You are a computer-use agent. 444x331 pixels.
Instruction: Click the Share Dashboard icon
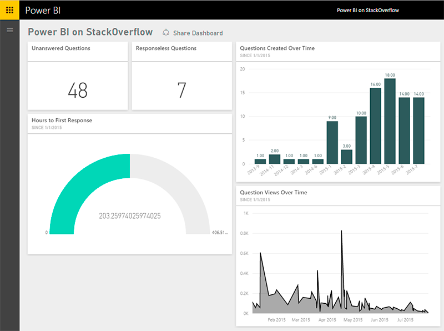[166, 33]
